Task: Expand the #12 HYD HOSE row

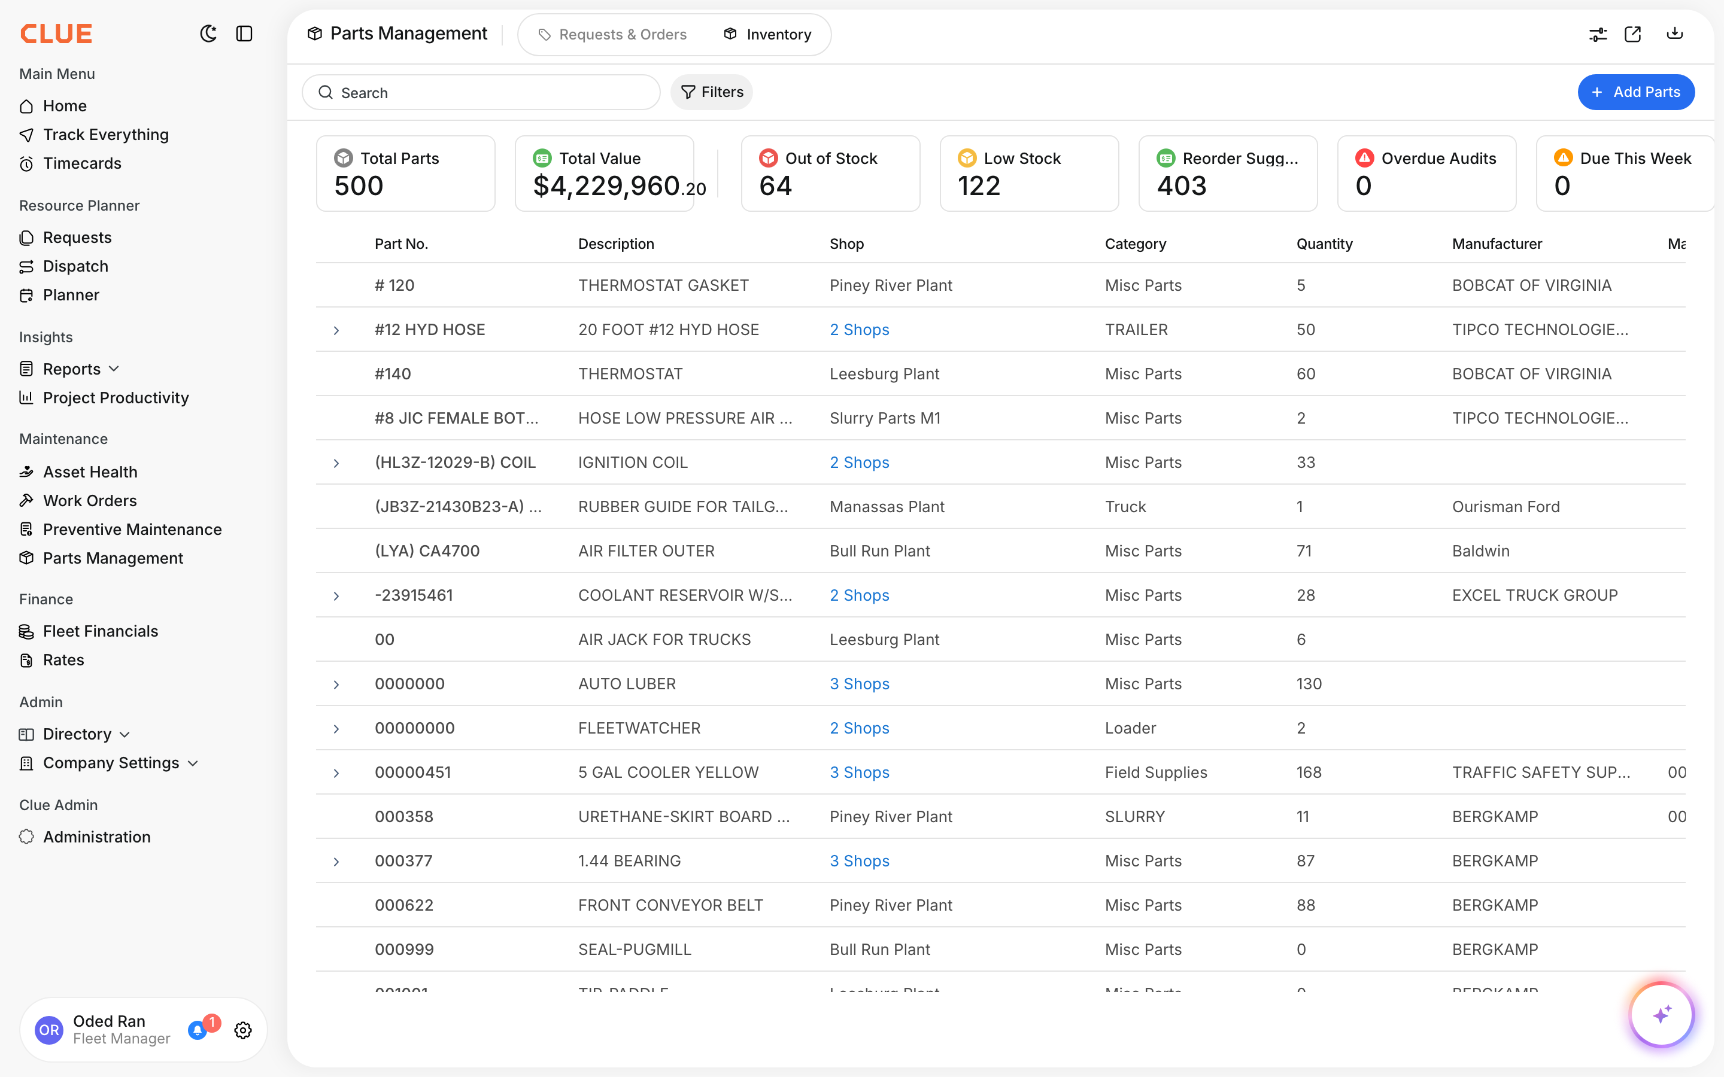Action: [x=336, y=329]
